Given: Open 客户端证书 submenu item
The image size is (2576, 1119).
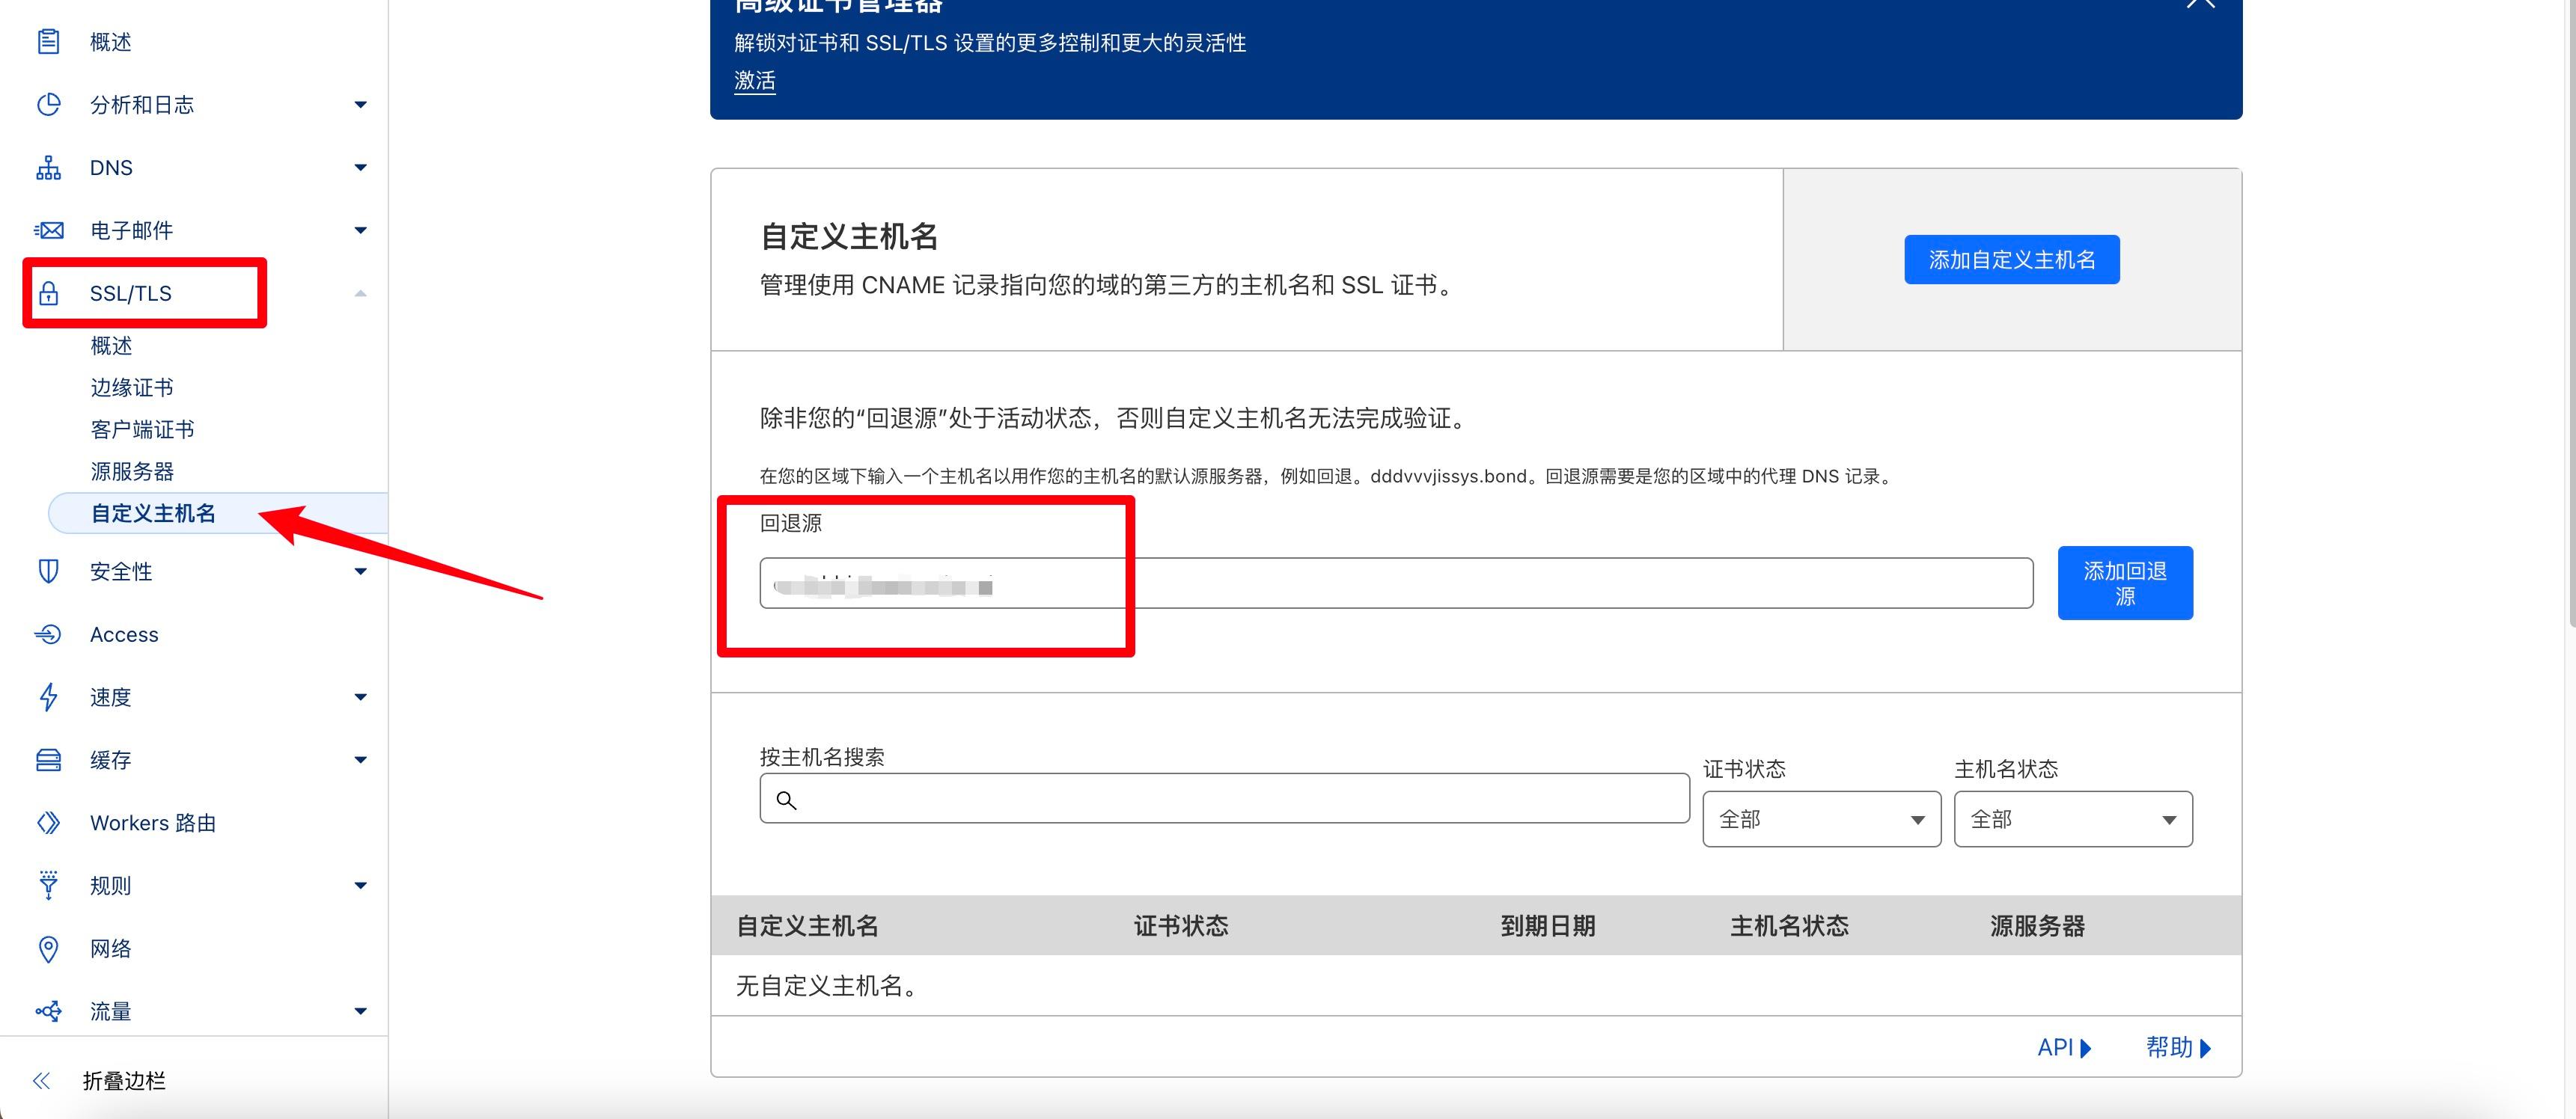Looking at the screenshot, I should click(142, 429).
